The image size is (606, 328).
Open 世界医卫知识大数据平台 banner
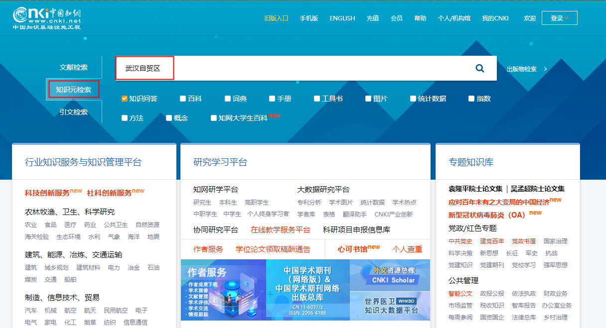(x=390, y=306)
